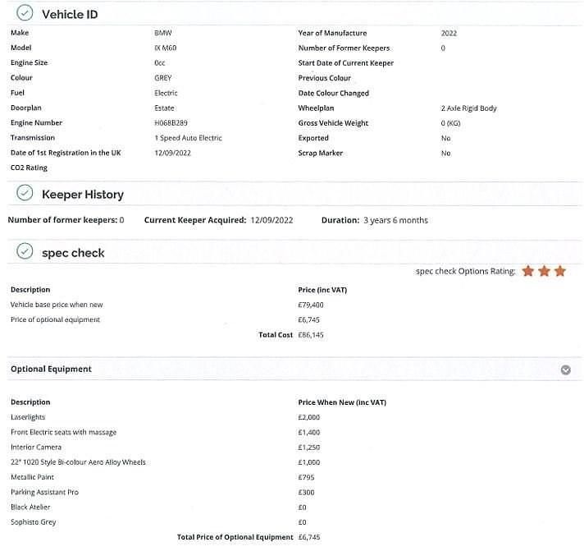Click the Engine Number value H068B289
This screenshot has height=560, width=584.
click(171, 123)
